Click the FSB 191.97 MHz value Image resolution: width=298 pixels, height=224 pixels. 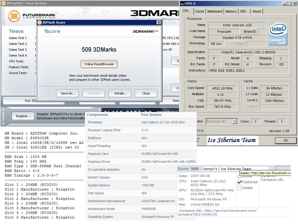[x=222, y=101]
